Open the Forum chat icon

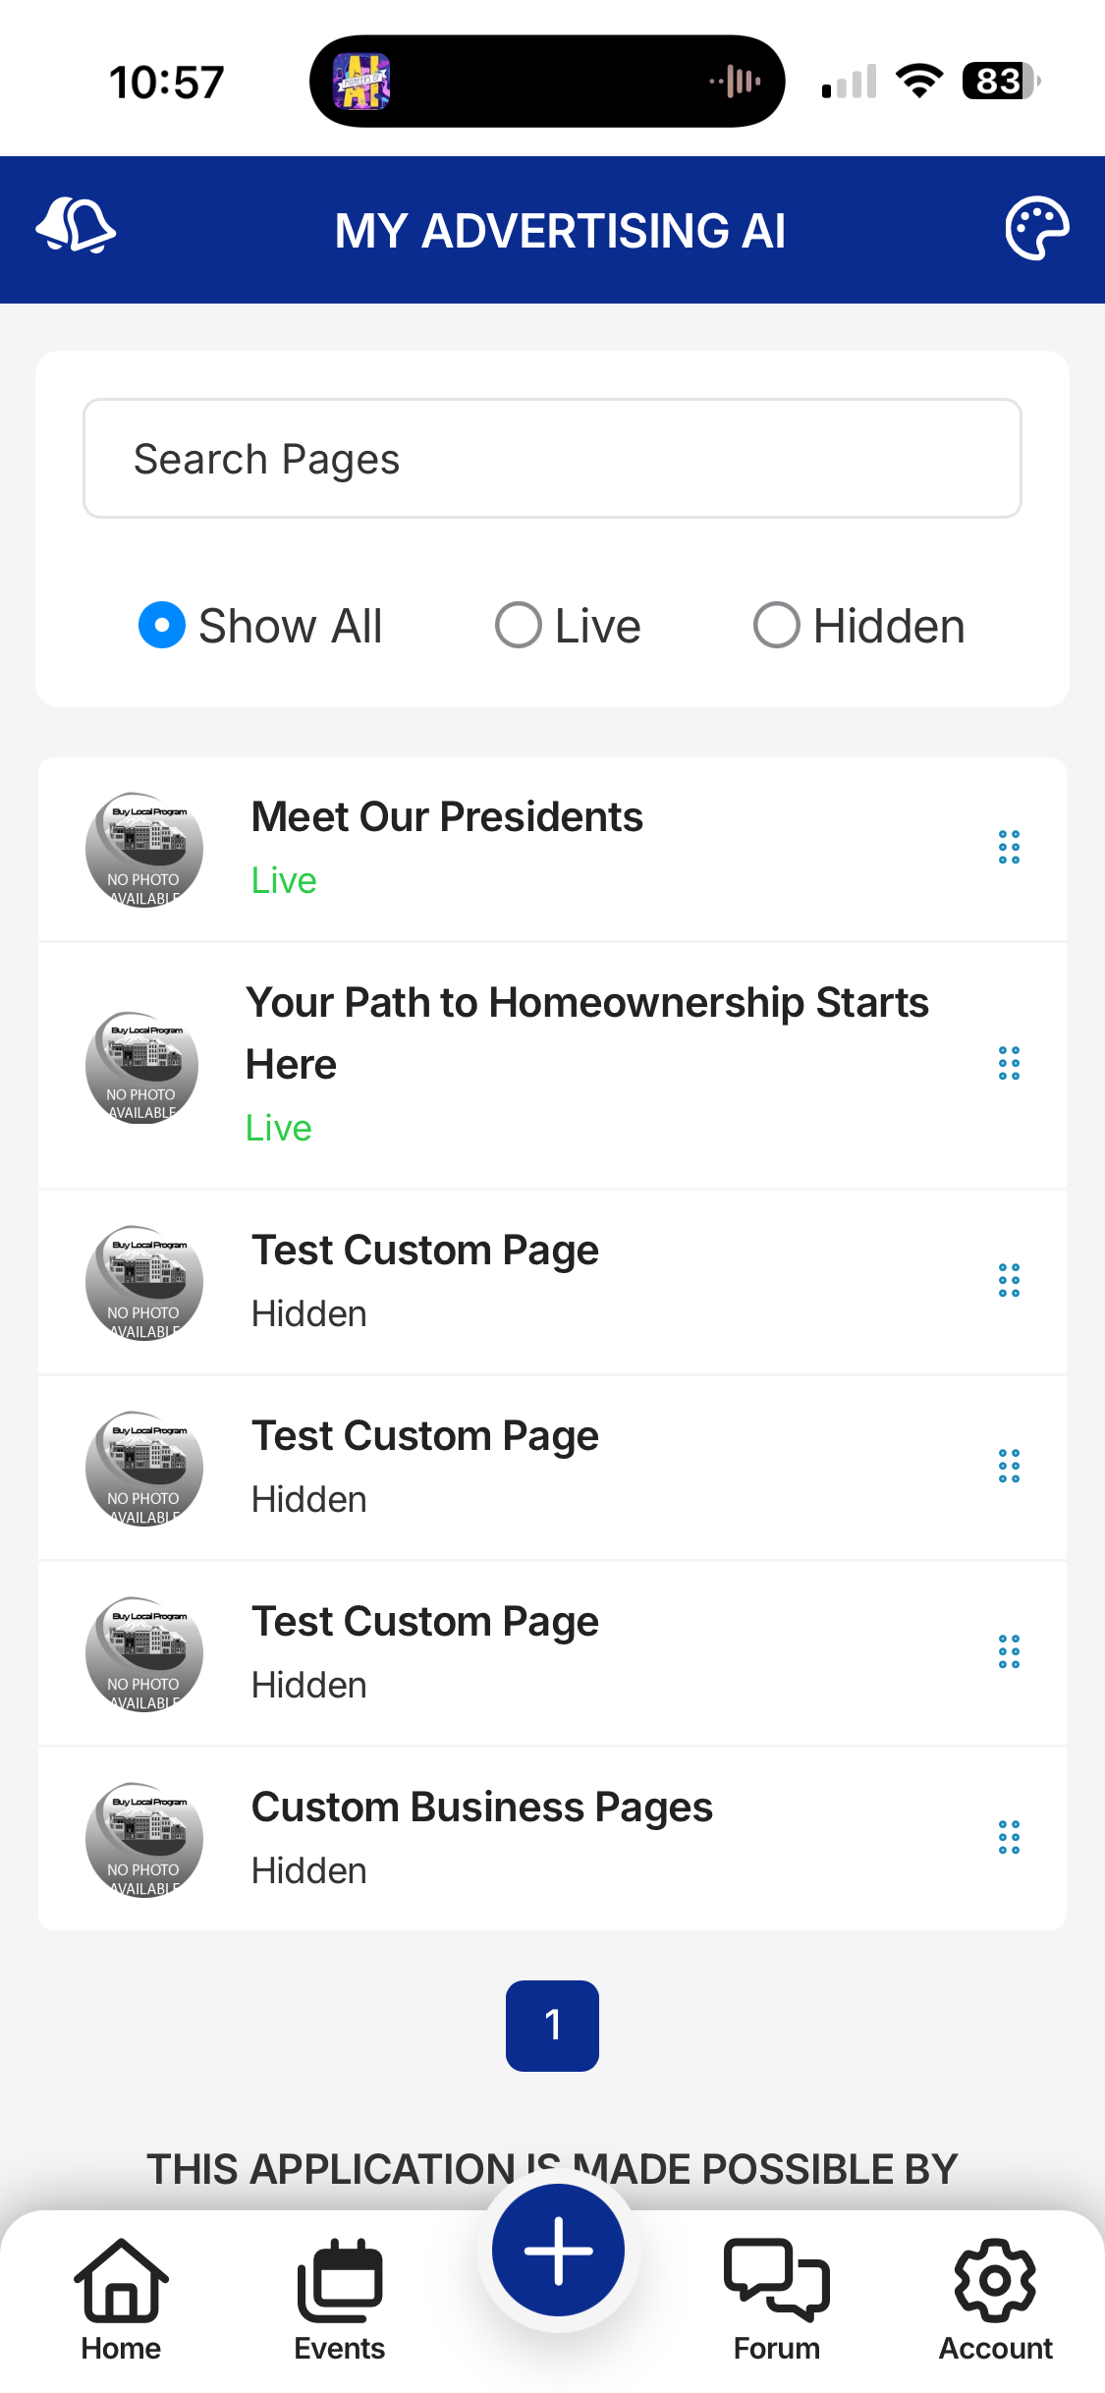point(776,2298)
